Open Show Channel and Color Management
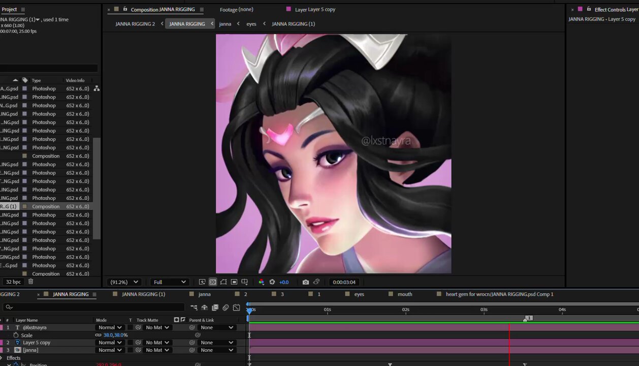 (x=262, y=282)
